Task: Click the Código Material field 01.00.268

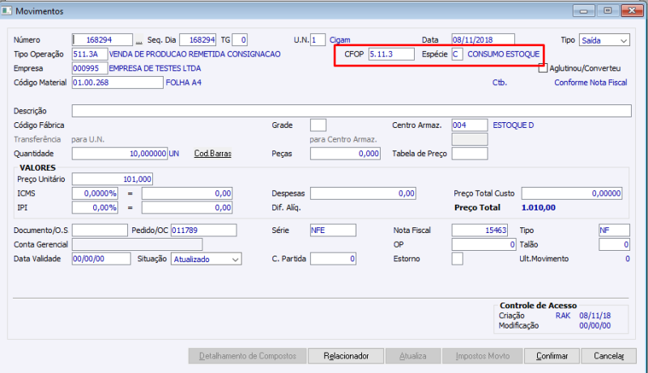Action: [117, 83]
